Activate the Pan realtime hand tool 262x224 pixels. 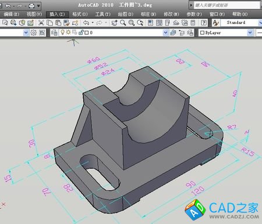tap(114, 23)
